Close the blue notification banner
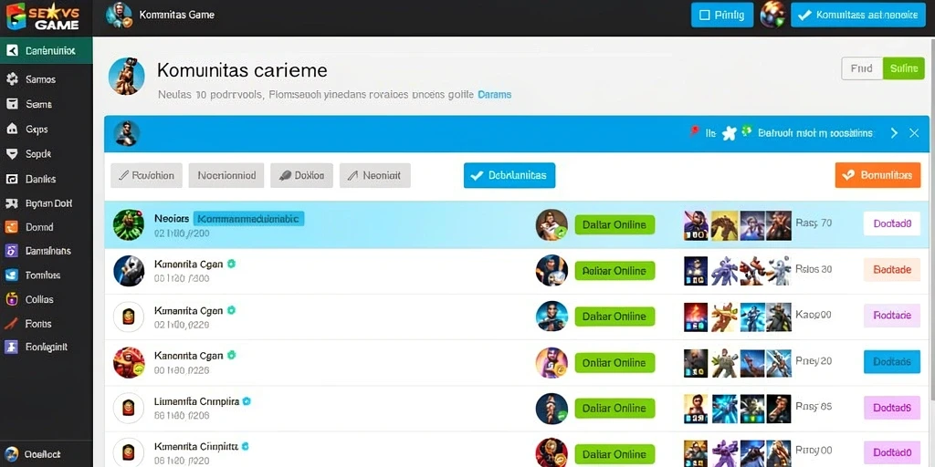The height and width of the screenshot is (467, 935). [x=913, y=133]
